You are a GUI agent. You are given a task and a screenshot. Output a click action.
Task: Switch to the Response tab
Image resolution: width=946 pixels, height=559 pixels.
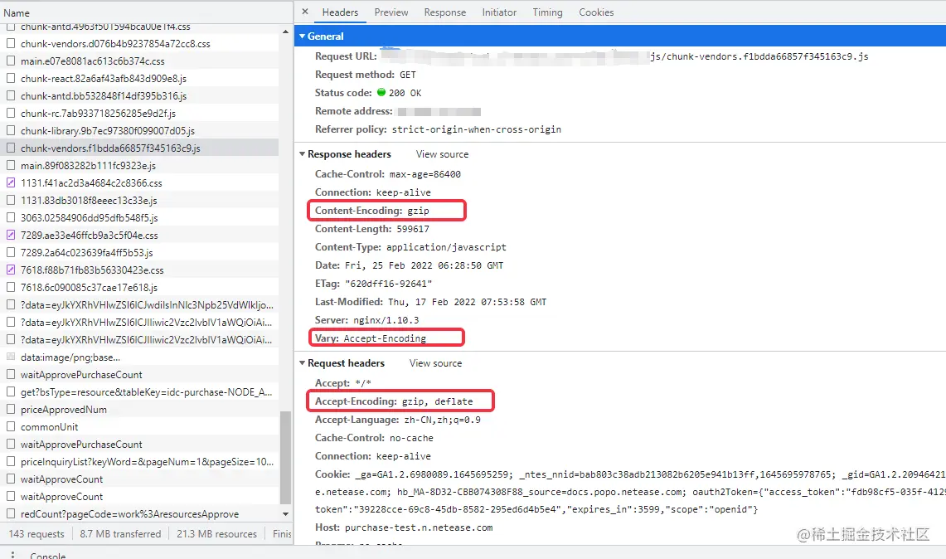point(444,12)
